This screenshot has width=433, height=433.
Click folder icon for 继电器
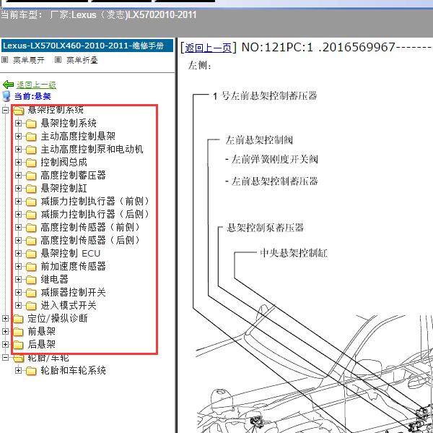(x=31, y=280)
